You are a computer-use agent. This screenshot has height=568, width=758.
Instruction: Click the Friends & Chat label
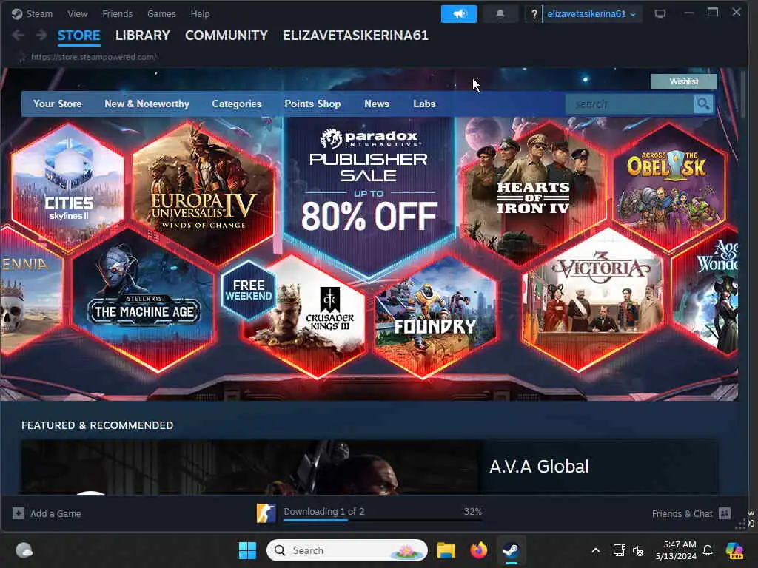[x=682, y=513]
